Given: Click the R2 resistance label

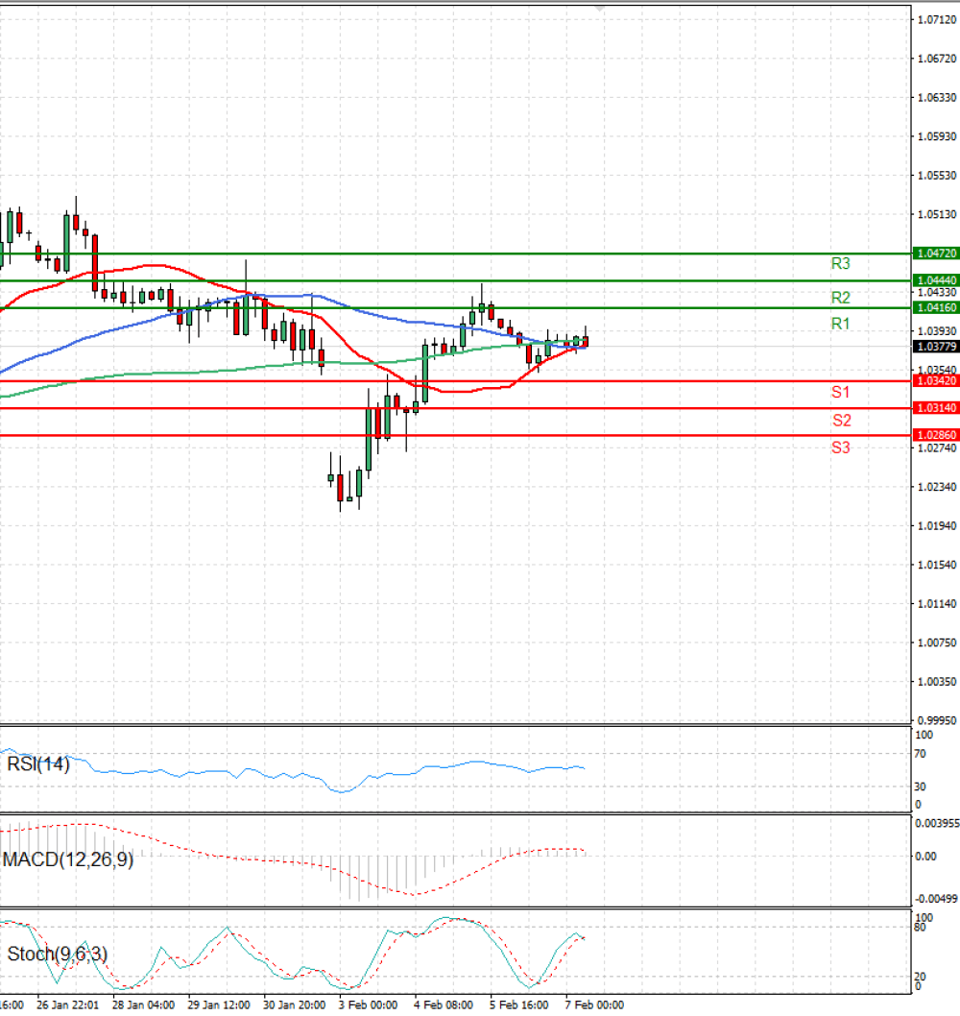Looking at the screenshot, I should [x=840, y=298].
